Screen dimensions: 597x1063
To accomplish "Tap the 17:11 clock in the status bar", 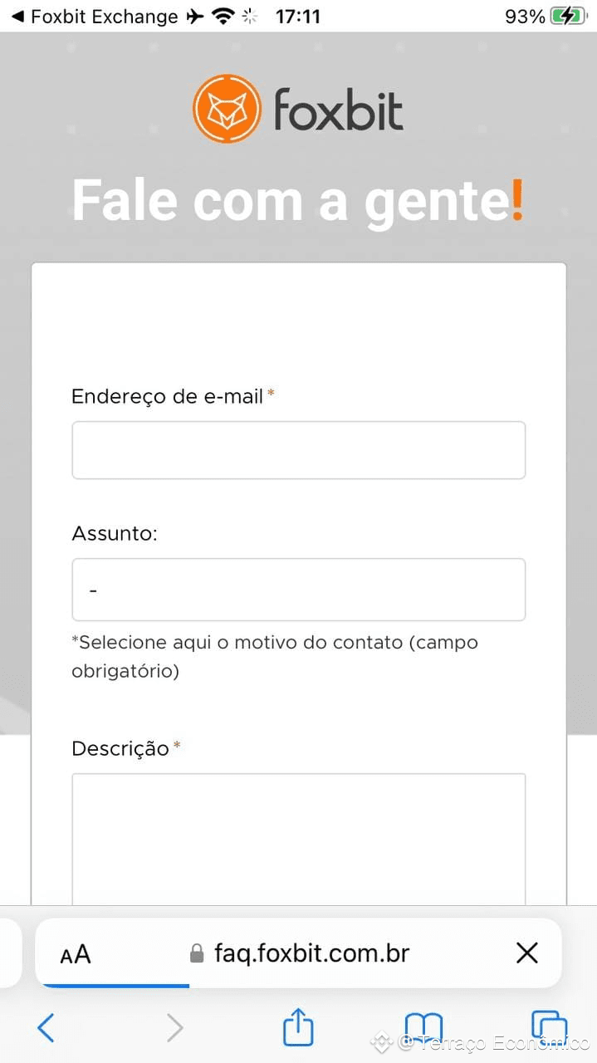I will pyautogui.click(x=297, y=16).
